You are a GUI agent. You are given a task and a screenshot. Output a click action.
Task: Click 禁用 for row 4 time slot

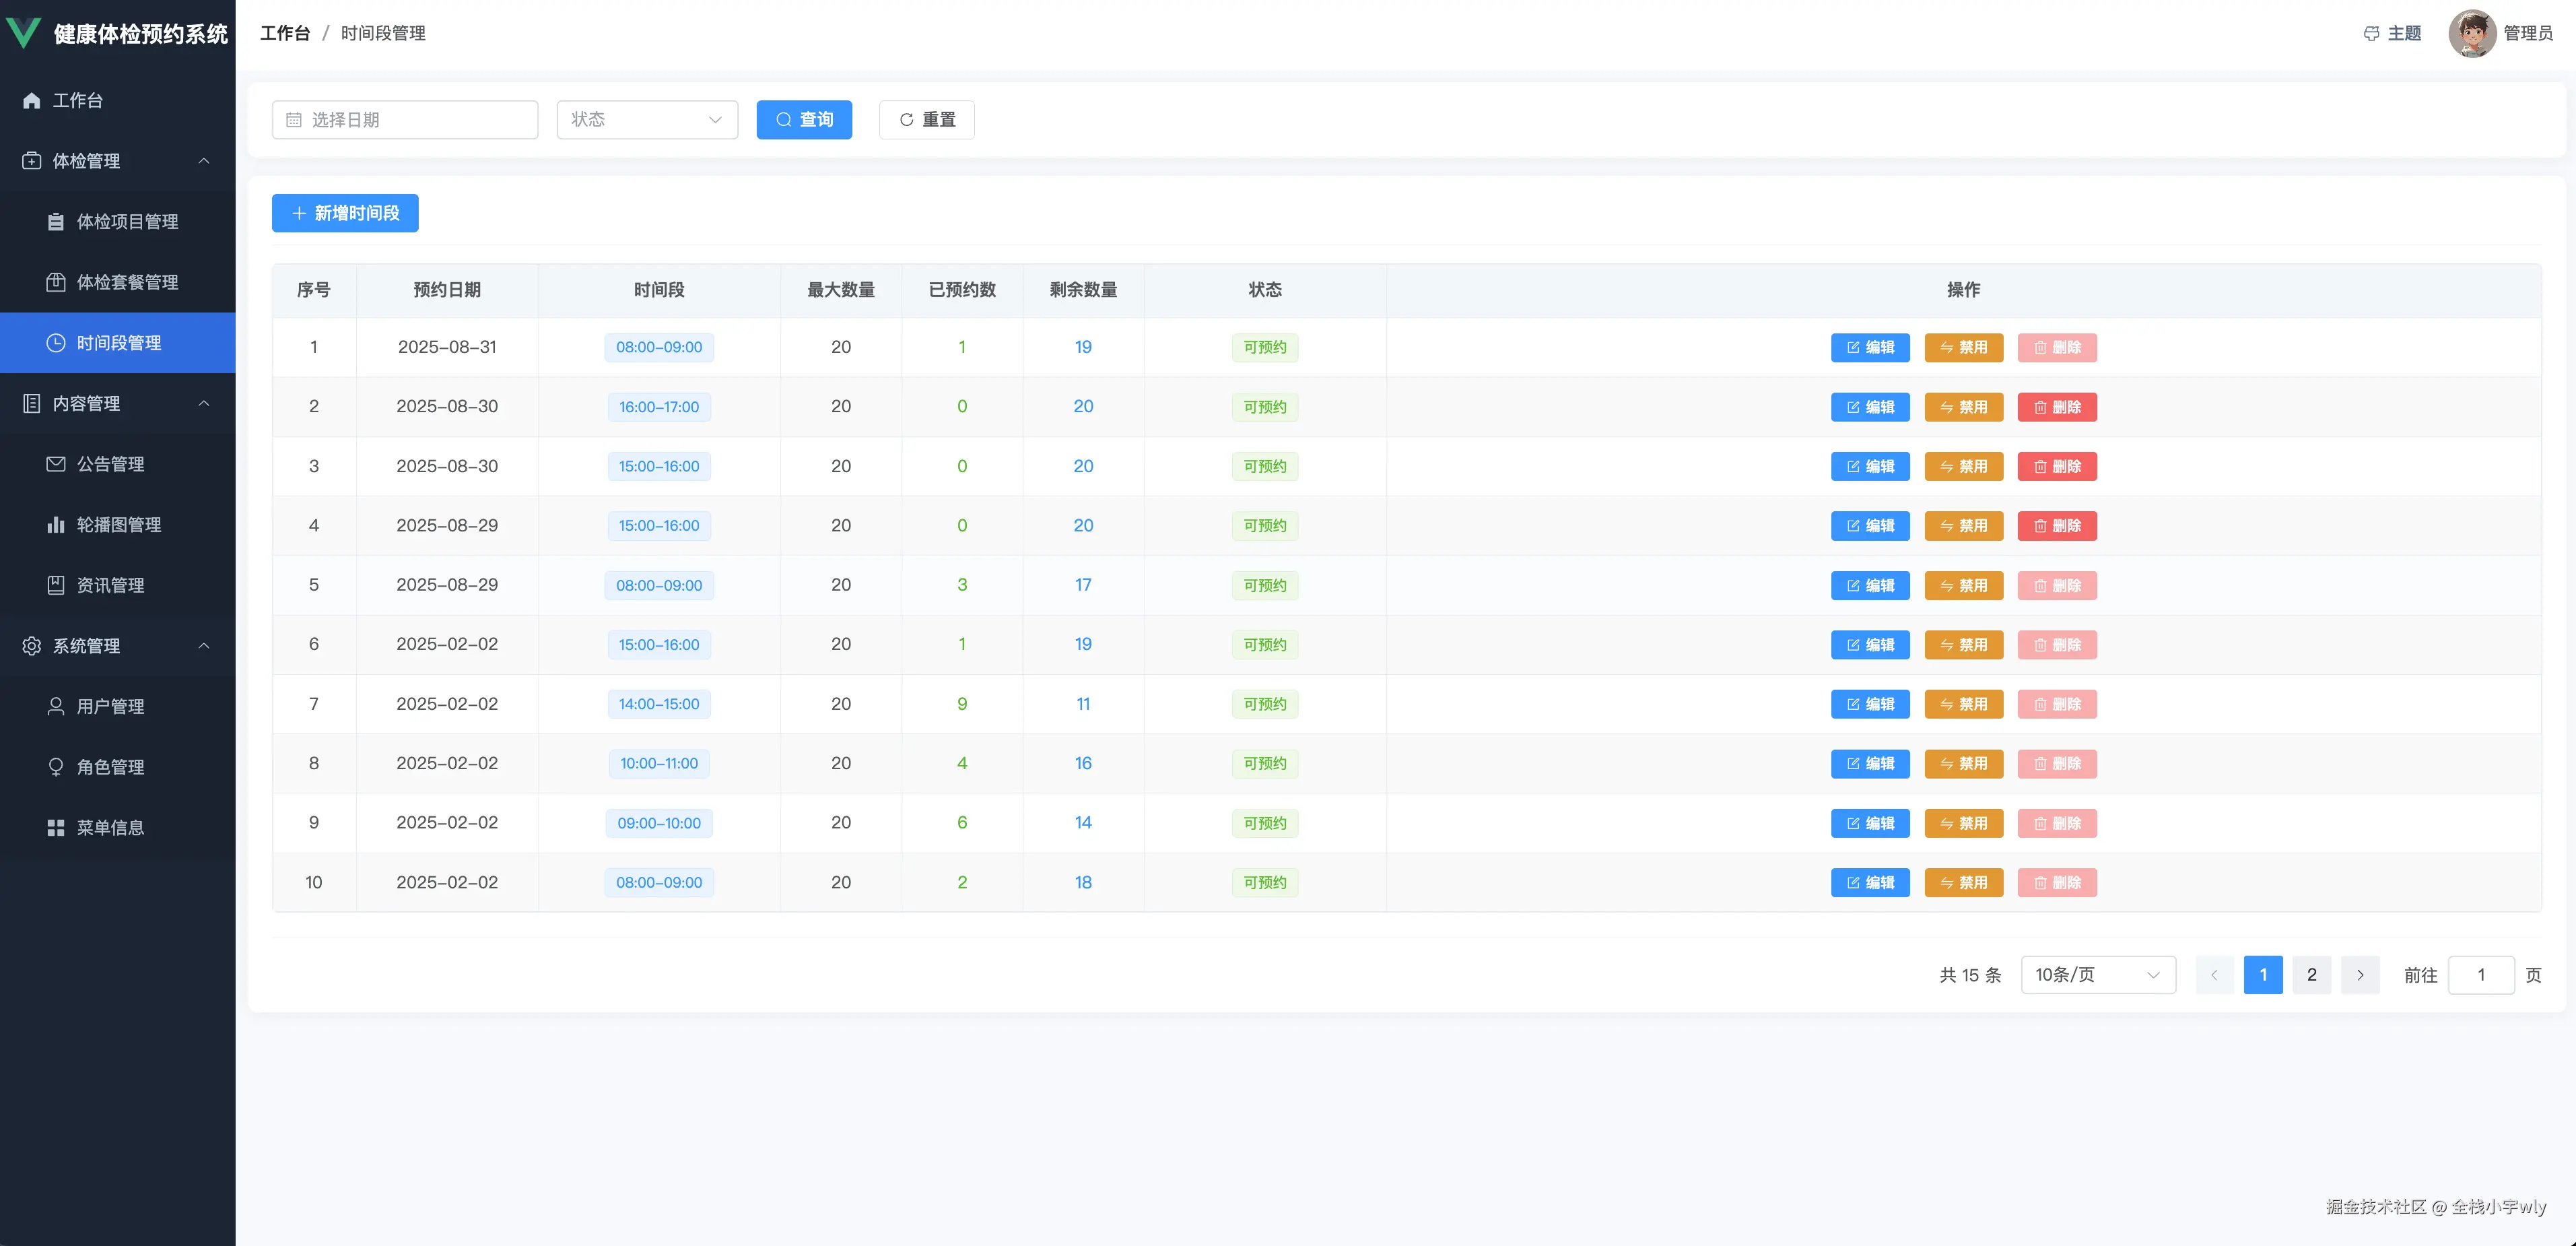pyautogui.click(x=1963, y=526)
